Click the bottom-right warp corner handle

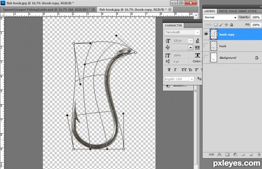tap(124, 149)
